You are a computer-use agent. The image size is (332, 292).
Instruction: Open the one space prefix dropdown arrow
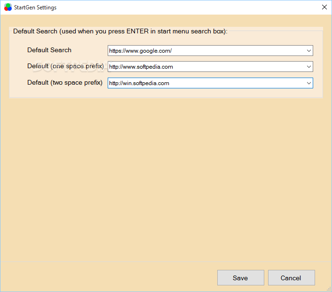[308, 67]
